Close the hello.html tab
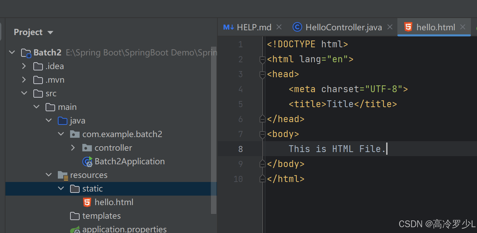This screenshot has width=477, height=233. (463, 27)
